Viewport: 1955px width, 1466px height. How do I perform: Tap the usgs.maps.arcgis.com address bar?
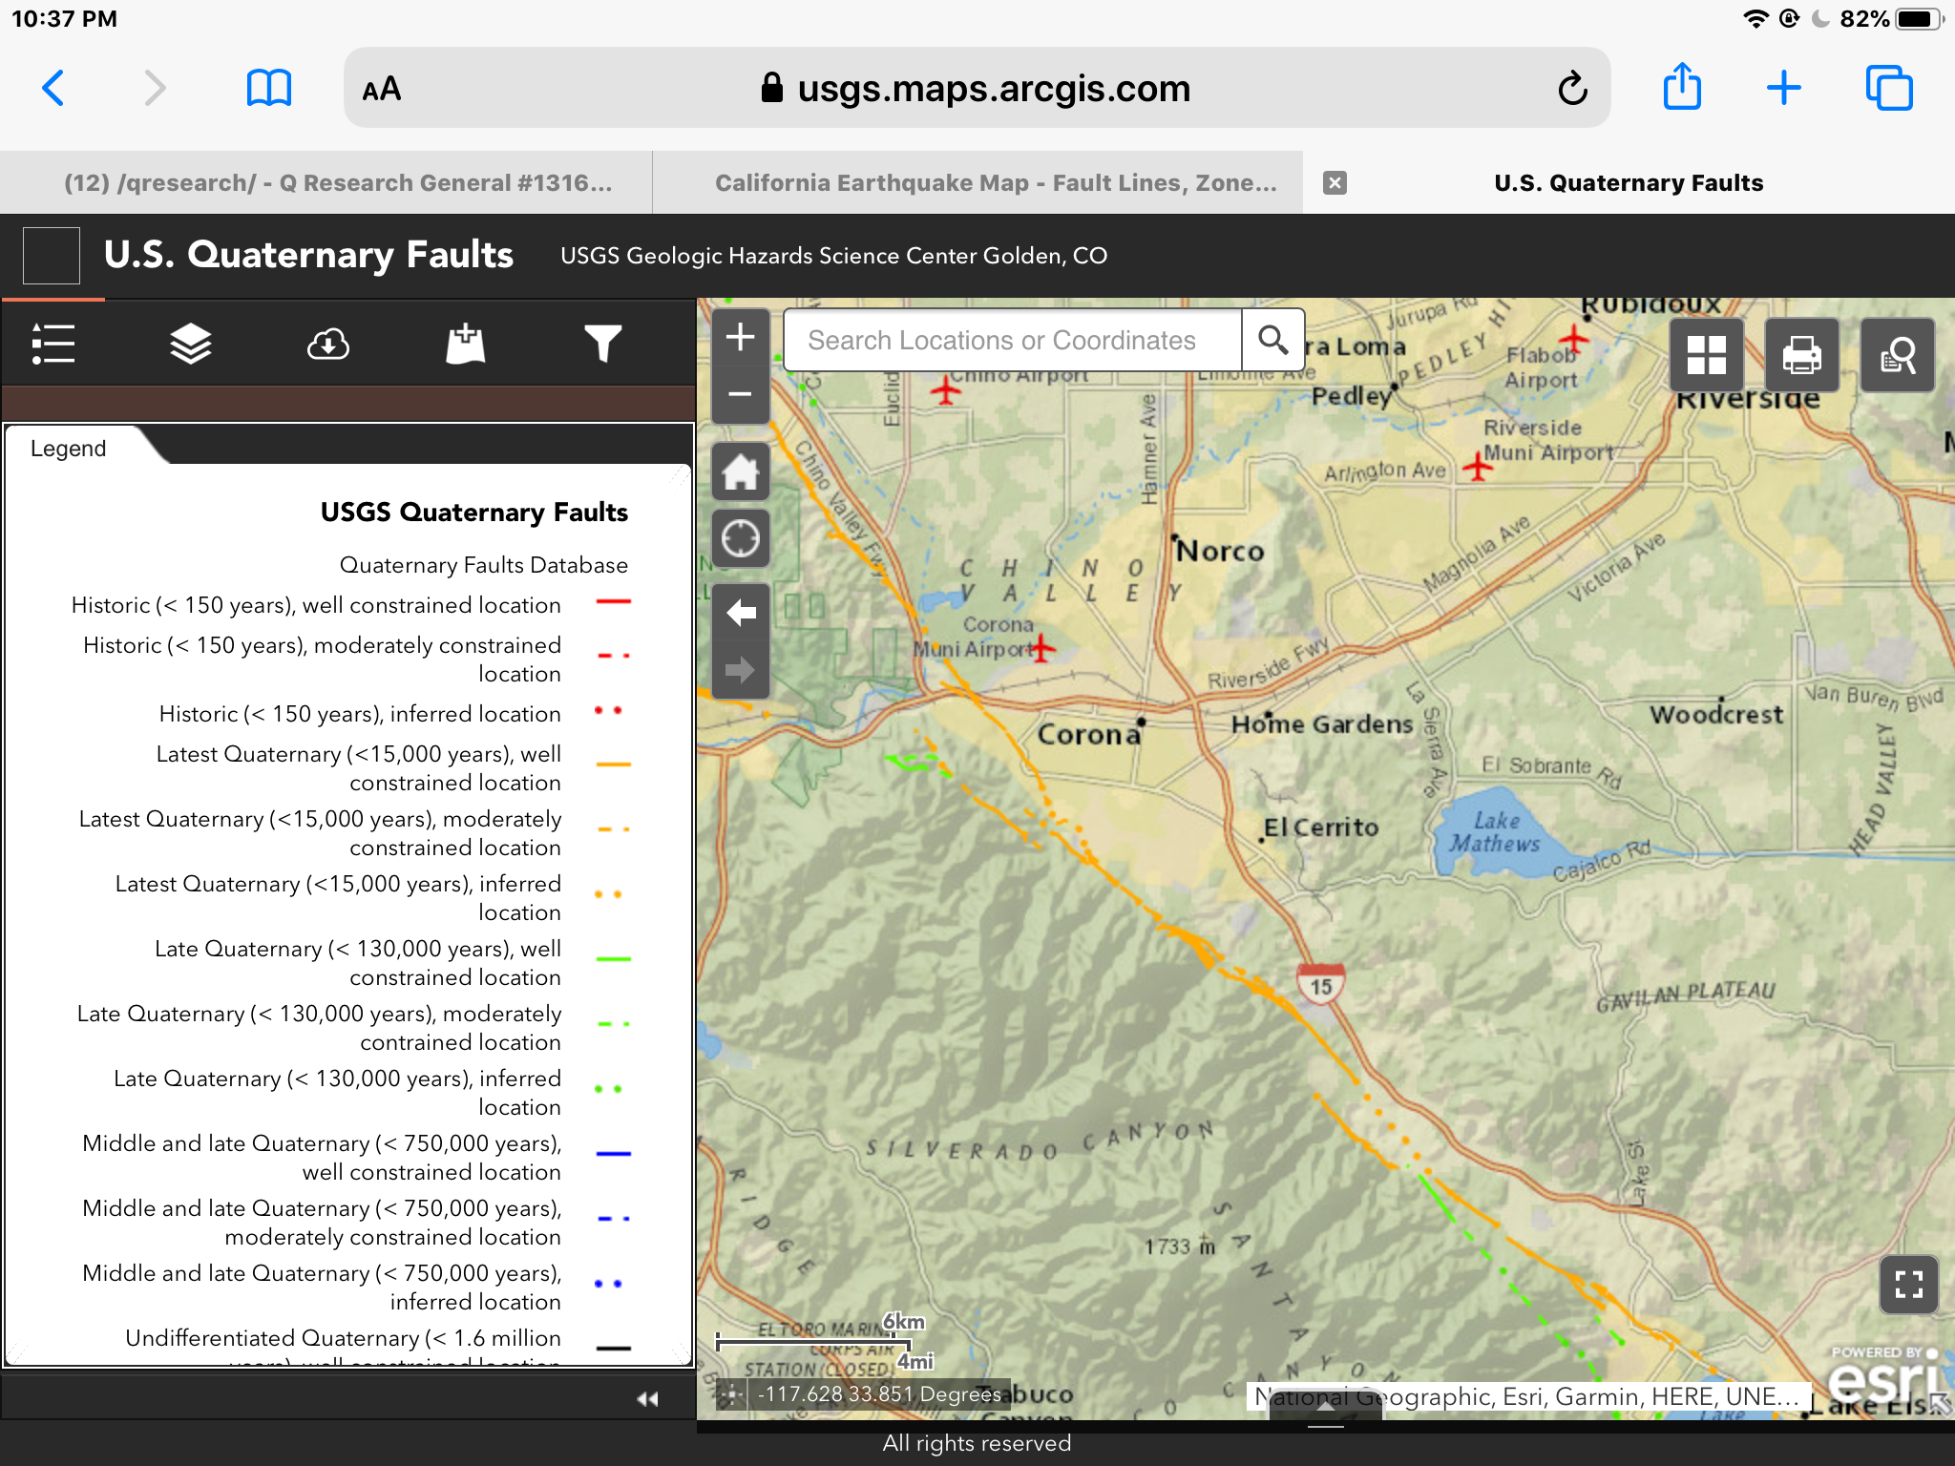click(x=977, y=89)
